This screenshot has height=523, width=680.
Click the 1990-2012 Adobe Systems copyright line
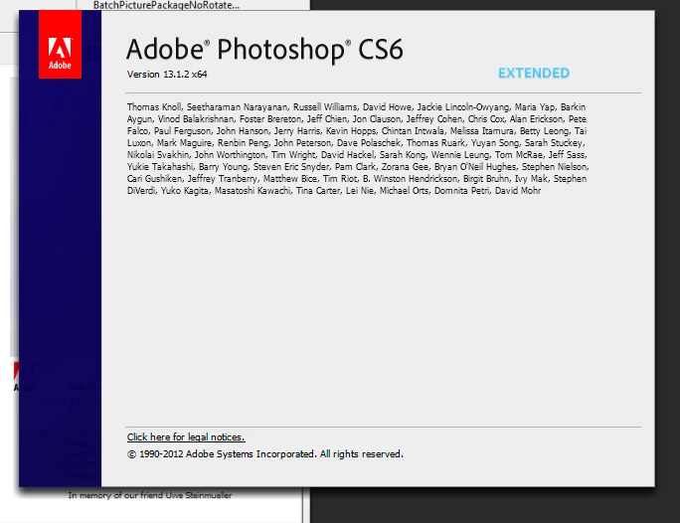[265, 454]
